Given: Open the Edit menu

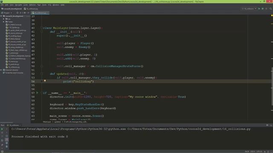Looking at the screenshot, I should coord(7,5).
